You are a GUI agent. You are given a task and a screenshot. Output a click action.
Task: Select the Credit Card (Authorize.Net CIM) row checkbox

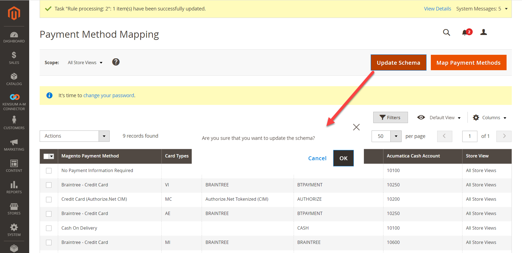coord(49,199)
